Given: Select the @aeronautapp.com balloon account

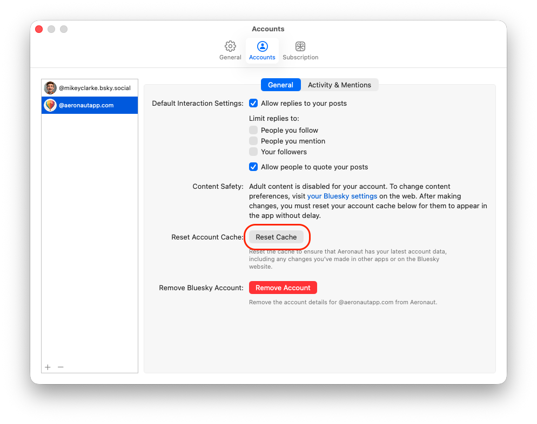Looking at the screenshot, I should [50, 105].
